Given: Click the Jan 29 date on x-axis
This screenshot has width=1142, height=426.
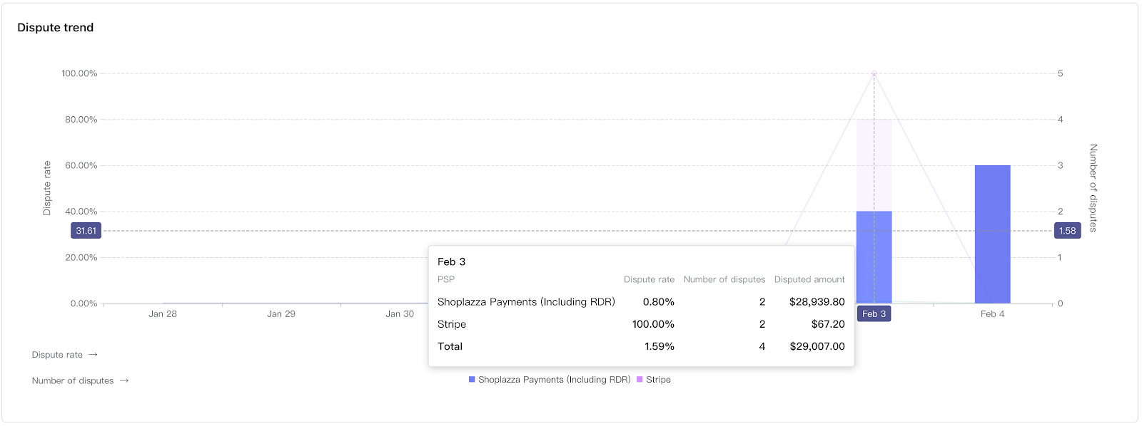Looking at the screenshot, I should coord(281,314).
